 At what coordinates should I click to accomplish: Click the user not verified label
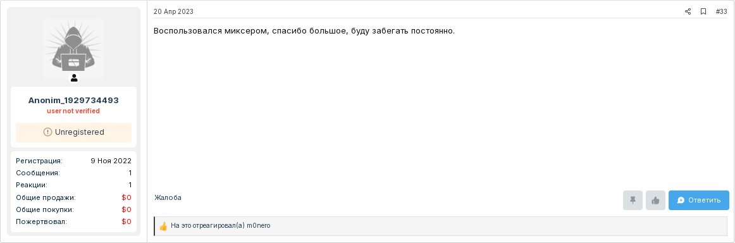73,111
